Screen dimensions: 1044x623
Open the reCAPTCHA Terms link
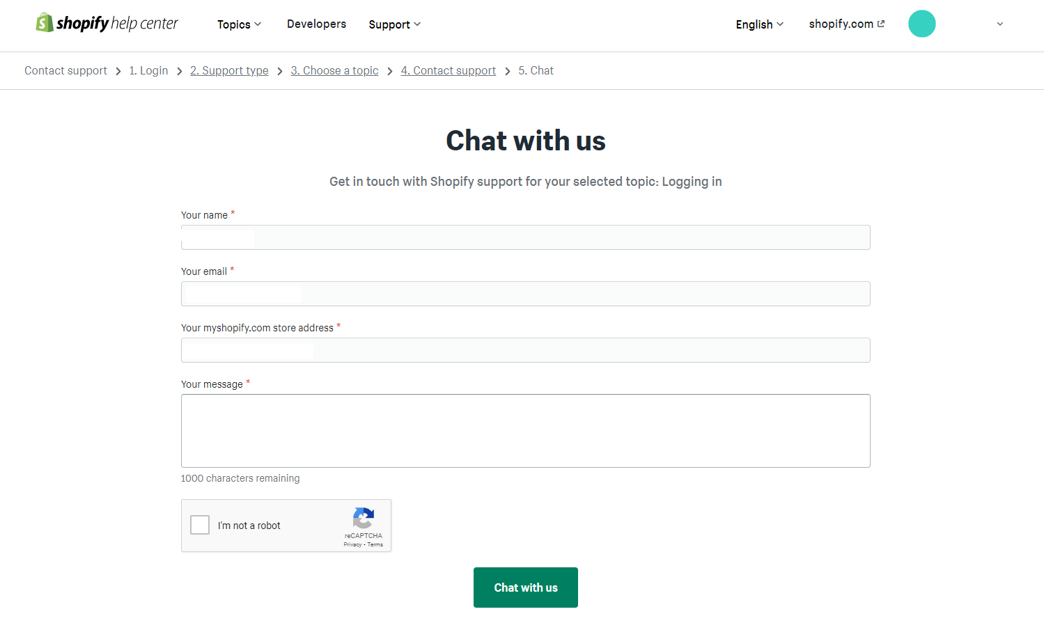click(x=375, y=544)
